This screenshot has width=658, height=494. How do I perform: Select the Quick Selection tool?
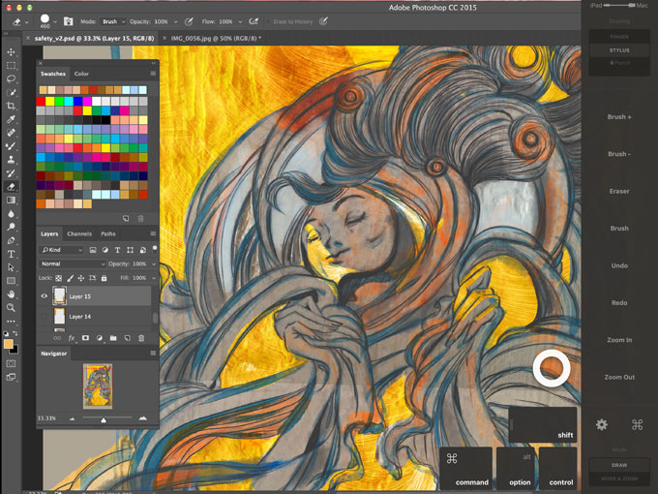[12, 92]
